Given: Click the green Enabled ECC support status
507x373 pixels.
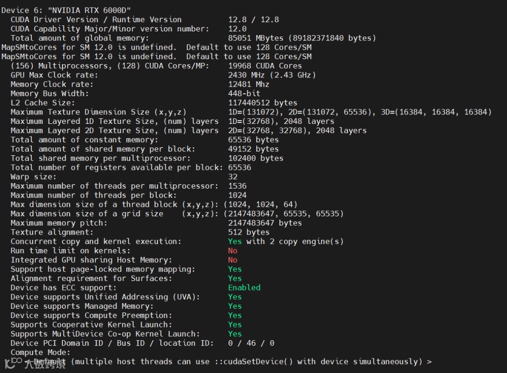Looking at the screenshot, I should (244, 288).
